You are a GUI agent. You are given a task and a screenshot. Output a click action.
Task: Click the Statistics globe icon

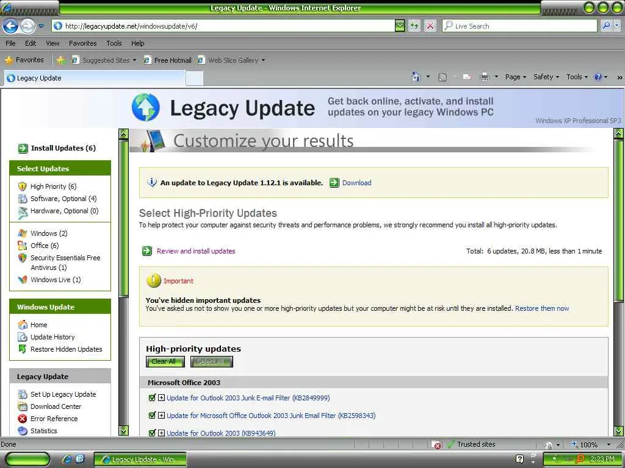point(23,431)
